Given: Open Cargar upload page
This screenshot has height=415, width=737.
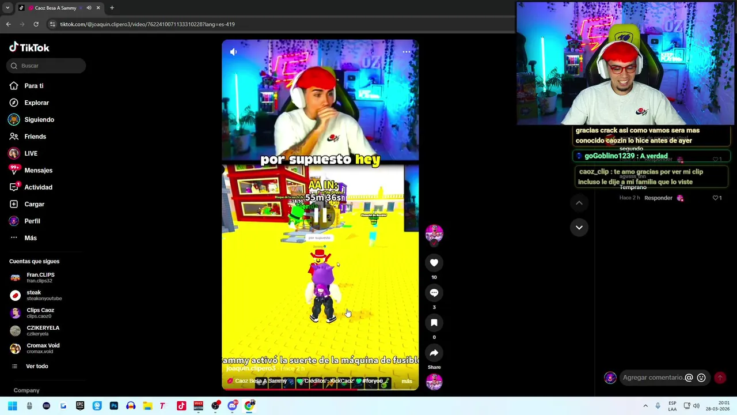Looking at the screenshot, I should [34, 204].
